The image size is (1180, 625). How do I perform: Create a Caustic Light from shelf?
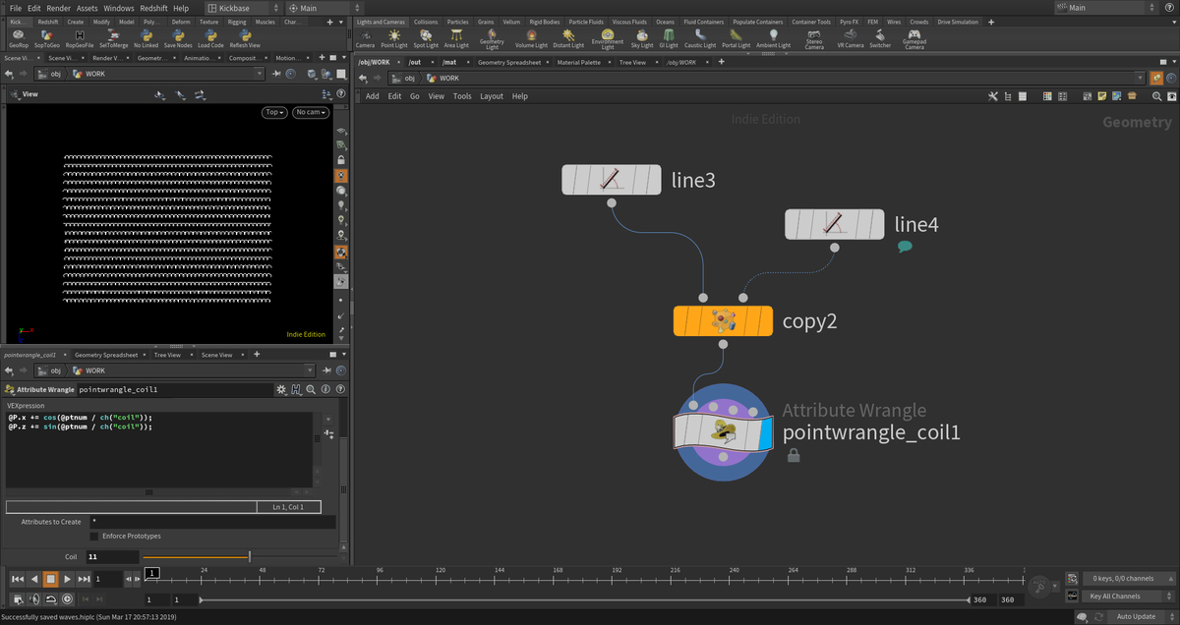[x=700, y=38]
